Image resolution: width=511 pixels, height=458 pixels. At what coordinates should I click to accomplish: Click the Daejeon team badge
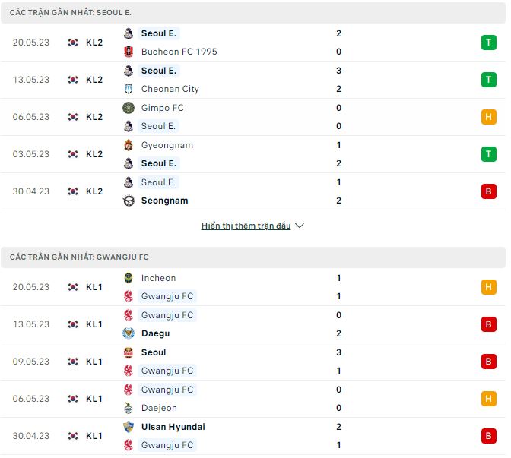tap(129, 408)
